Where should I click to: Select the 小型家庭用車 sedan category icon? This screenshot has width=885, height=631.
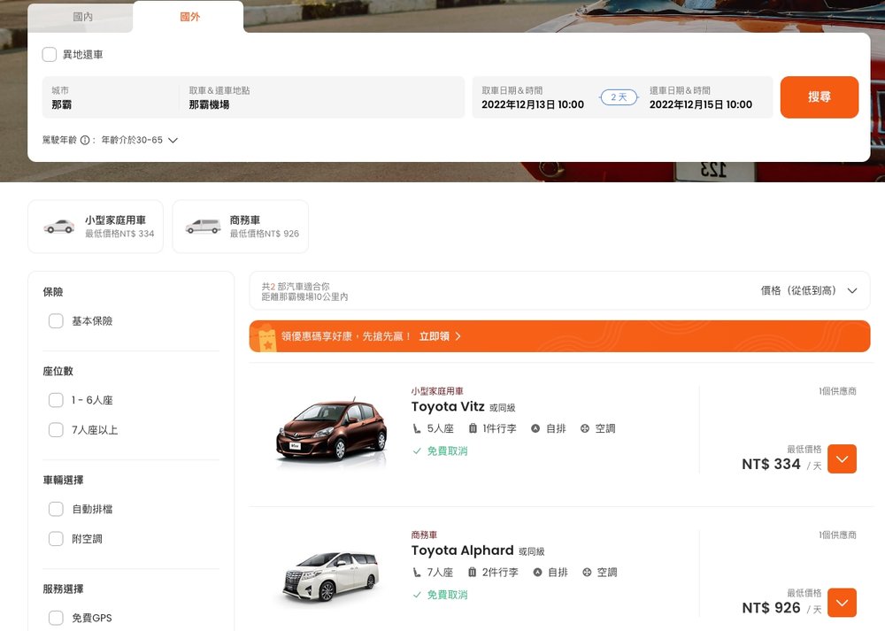coord(58,225)
